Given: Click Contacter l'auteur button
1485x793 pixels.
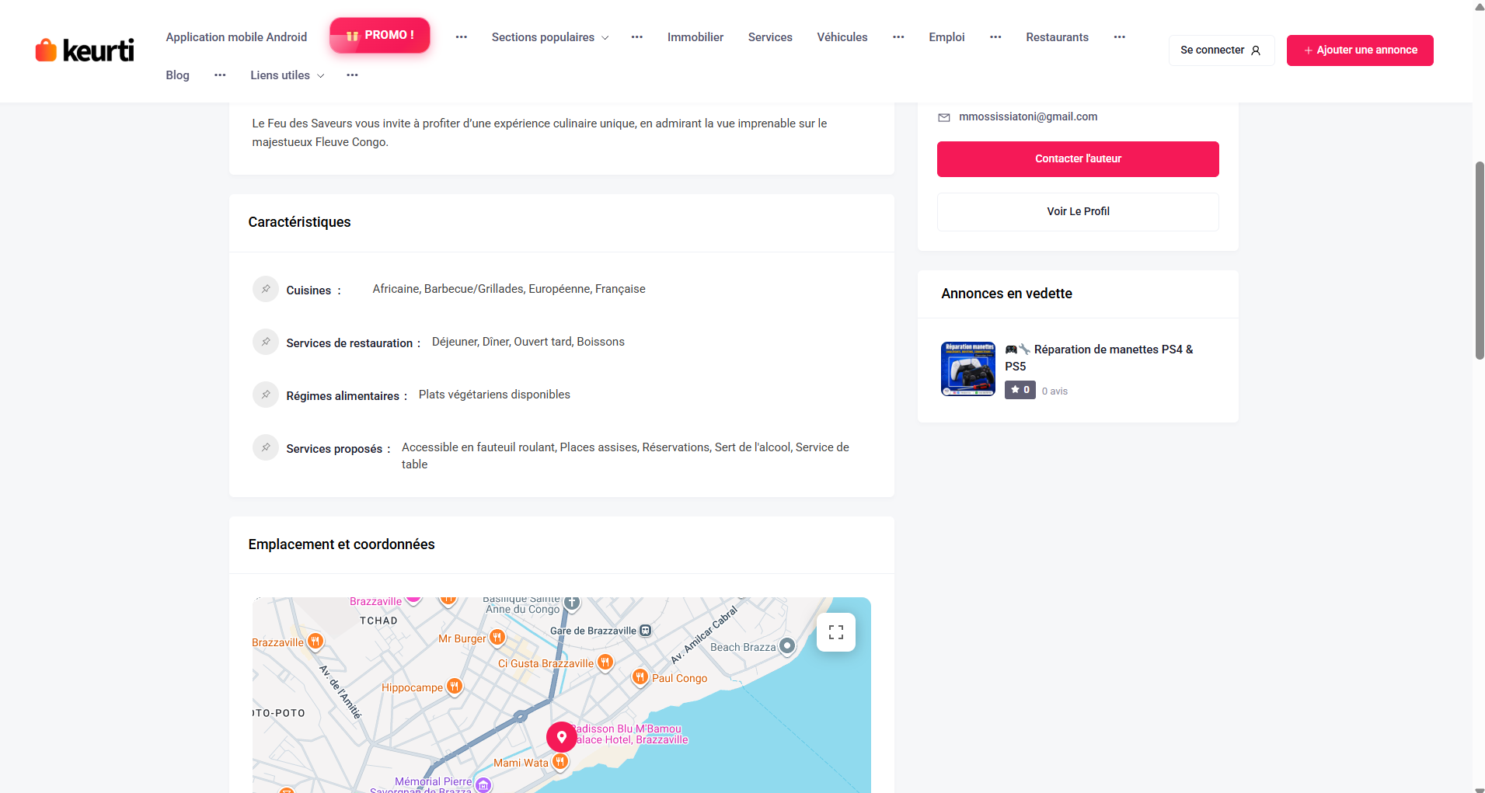Looking at the screenshot, I should (1078, 159).
